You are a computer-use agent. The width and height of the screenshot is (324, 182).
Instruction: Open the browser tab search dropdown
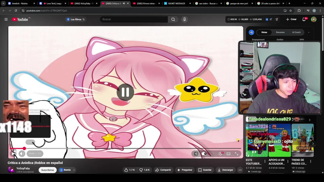[3, 4]
